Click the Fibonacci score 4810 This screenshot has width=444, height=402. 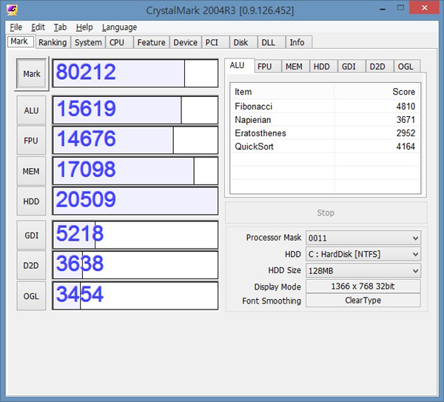pos(406,106)
